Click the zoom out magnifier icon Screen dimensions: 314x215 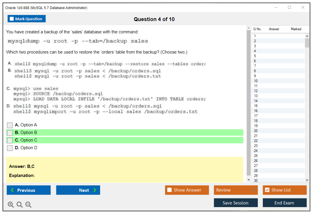(28, 205)
